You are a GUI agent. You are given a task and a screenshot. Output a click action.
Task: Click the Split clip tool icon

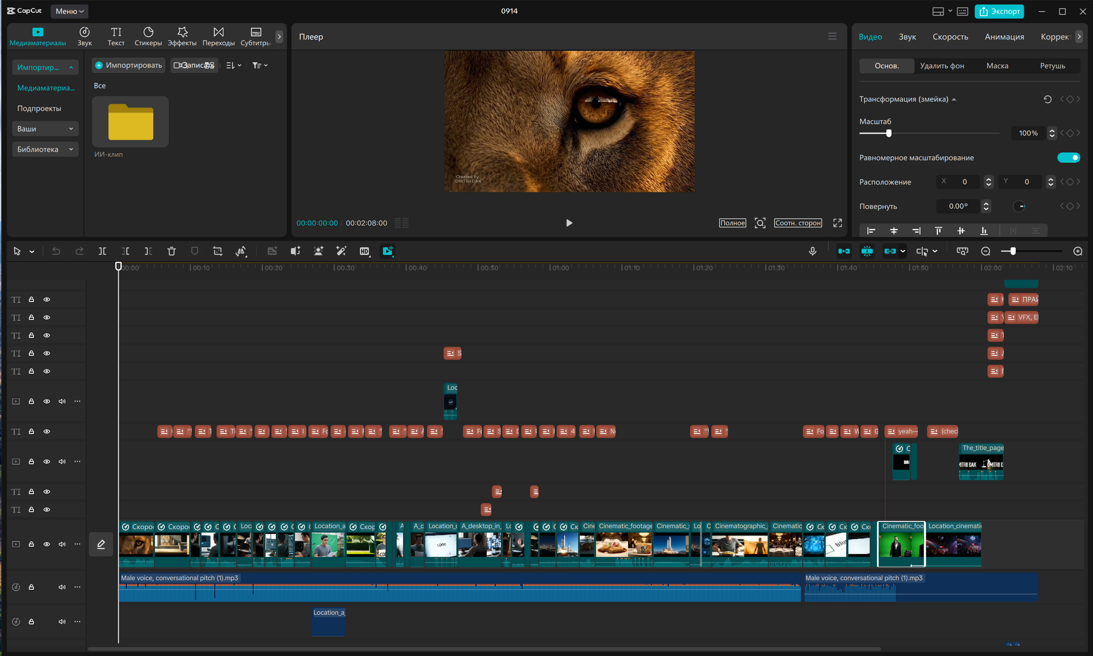click(102, 251)
